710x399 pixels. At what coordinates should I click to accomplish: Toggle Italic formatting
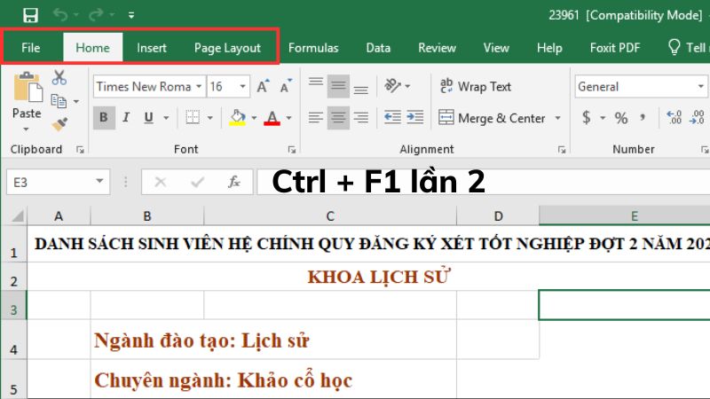126,118
